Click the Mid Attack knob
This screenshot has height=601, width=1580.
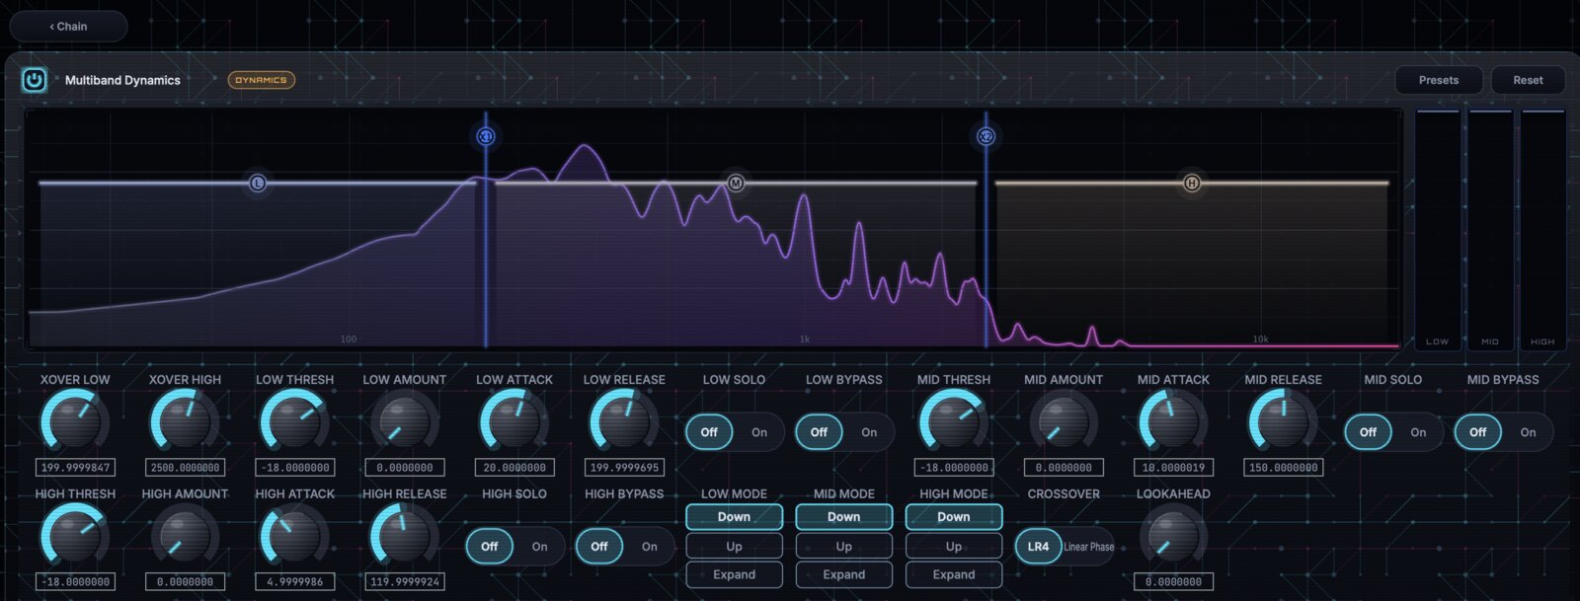[x=1173, y=421]
